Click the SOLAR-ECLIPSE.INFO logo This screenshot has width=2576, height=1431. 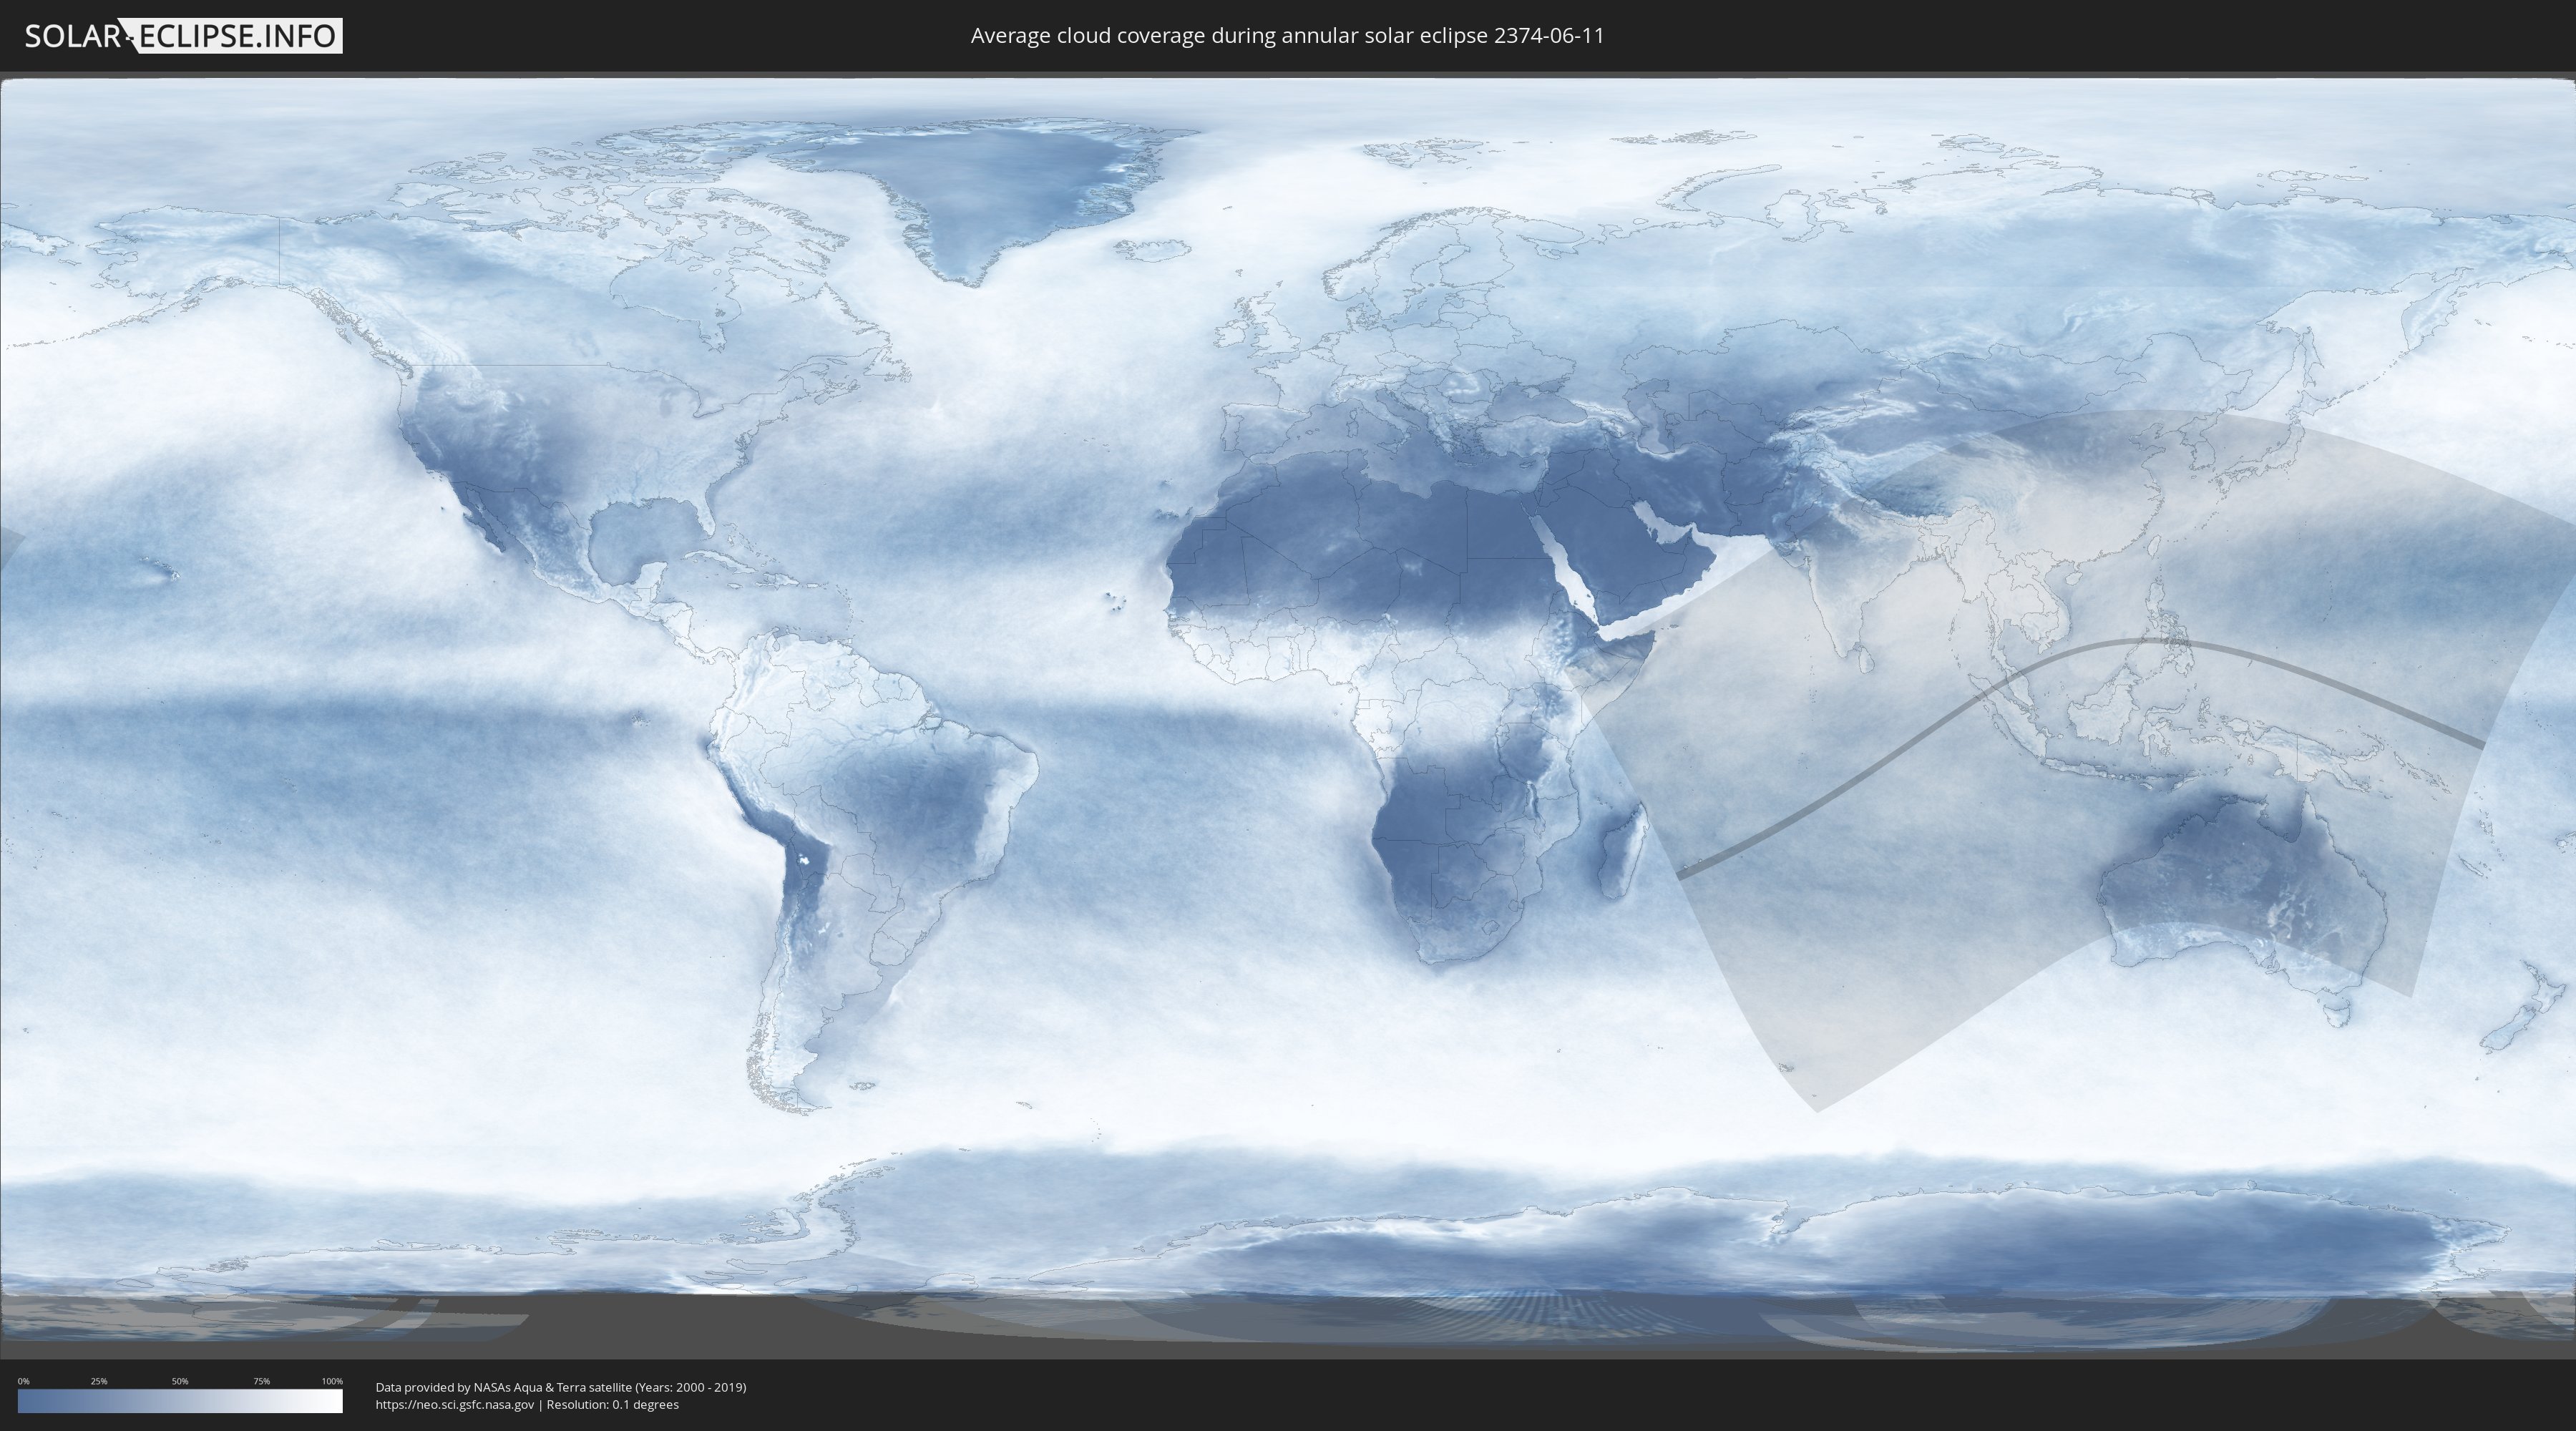(183, 36)
